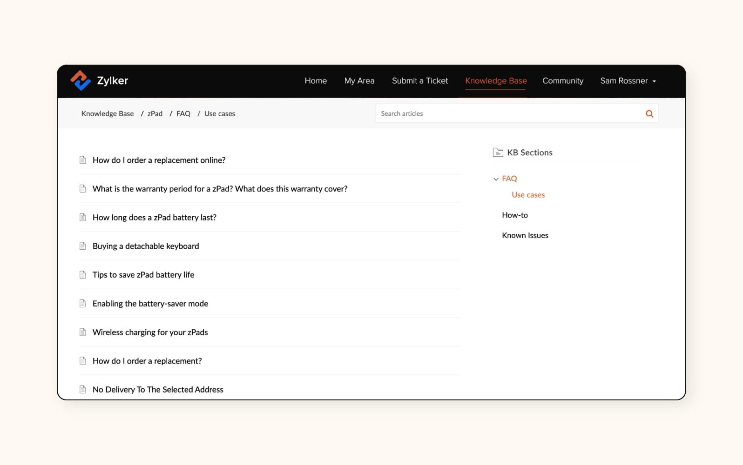
Task: Select Known Issues in KB Sections
Action: click(525, 235)
